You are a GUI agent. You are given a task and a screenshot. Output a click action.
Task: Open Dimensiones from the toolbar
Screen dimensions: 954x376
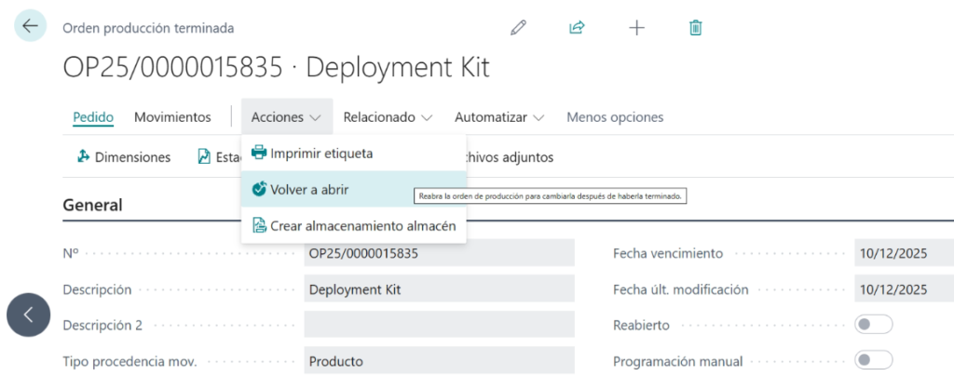(x=124, y=157)
